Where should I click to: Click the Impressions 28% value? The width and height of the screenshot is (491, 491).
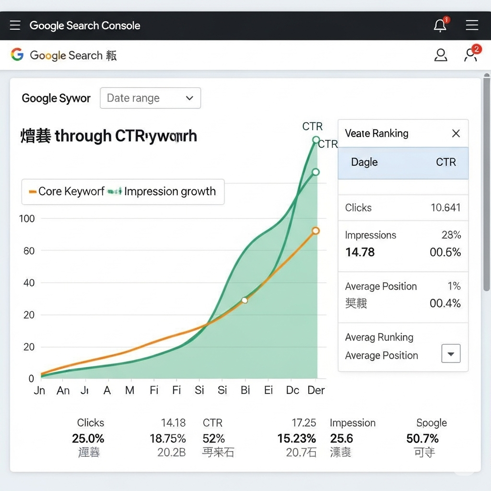tap(451, 234)
